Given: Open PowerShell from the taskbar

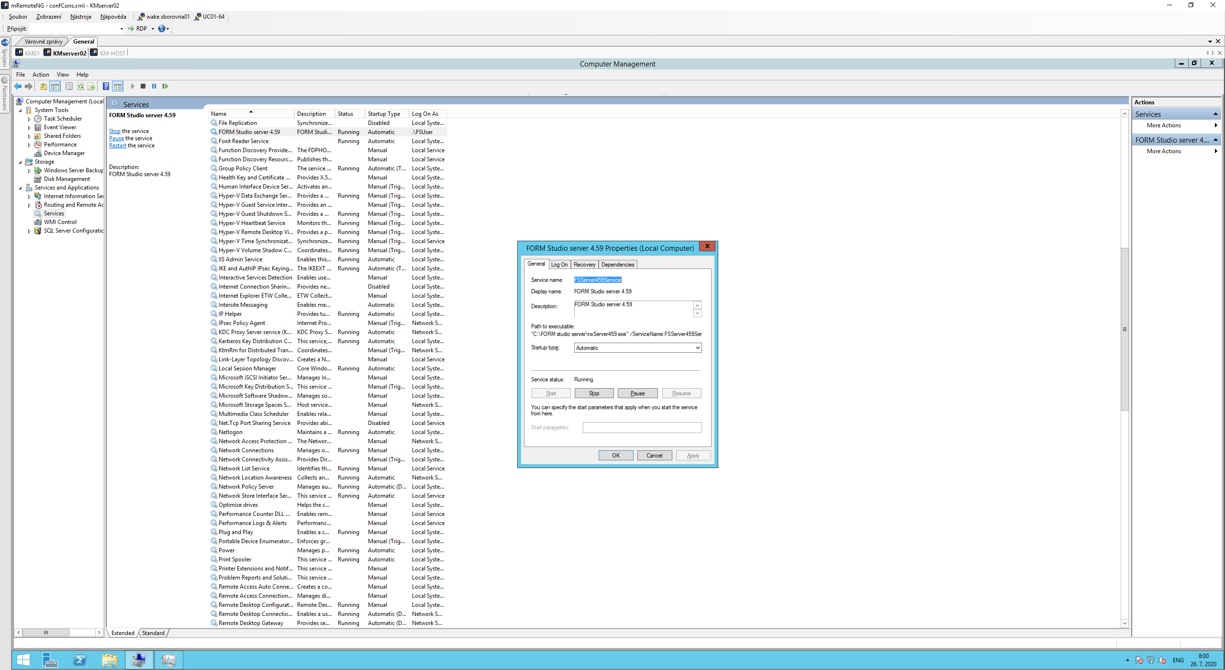Looking at the screenshot, I should coord(80,660).
